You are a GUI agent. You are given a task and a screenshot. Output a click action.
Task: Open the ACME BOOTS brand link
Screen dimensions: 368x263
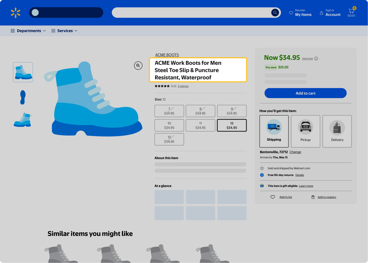click(167, 55)
